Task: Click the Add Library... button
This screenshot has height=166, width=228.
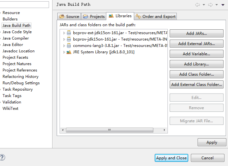Action: coord(196,64)
